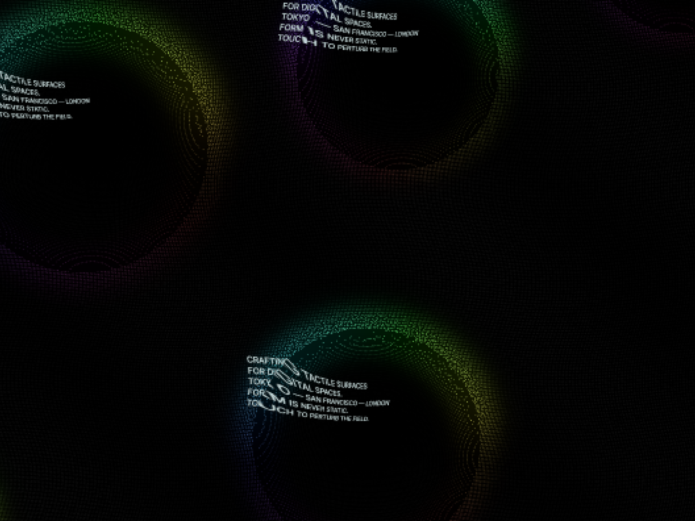Click "NEVER STATIC." in the block missing FORM
The height and width of the screenshot is (521, 695).
[24, 107]
